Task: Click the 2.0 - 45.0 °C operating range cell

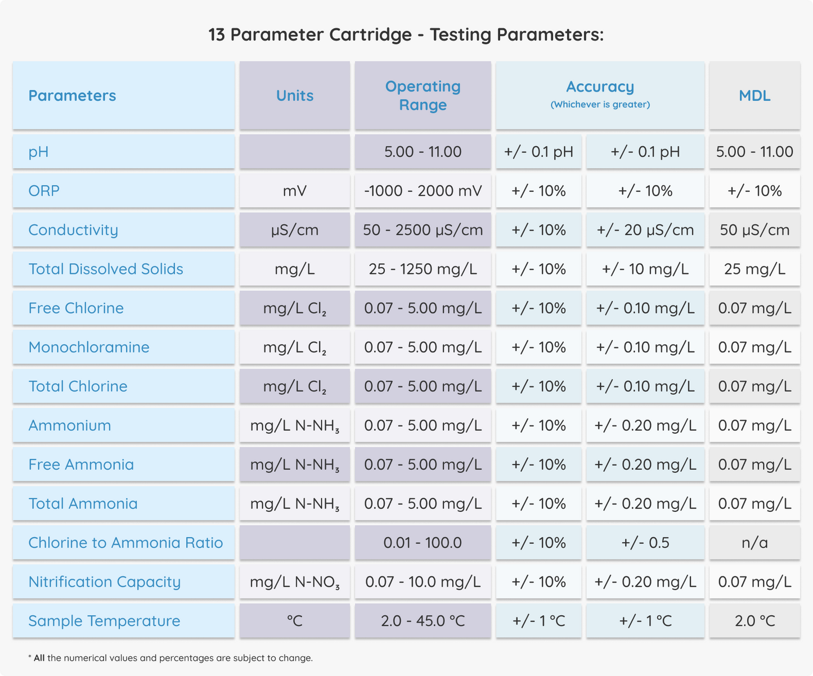Action: pos(423,621)
